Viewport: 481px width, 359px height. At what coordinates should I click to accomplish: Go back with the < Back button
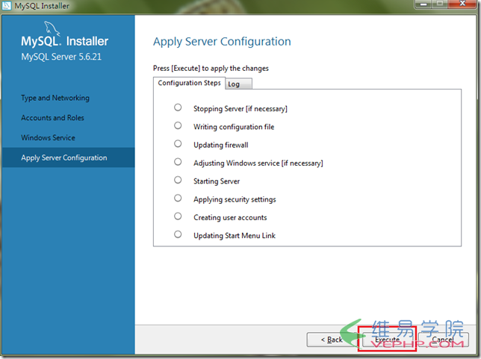click(x=332, y=340)
